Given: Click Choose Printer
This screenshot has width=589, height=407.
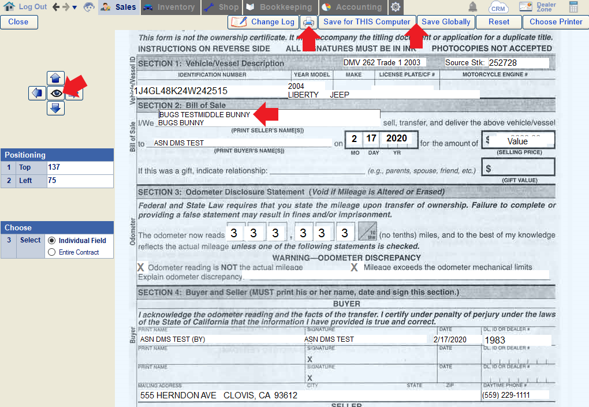Looking at the screenshot, I should coord(556,22).
